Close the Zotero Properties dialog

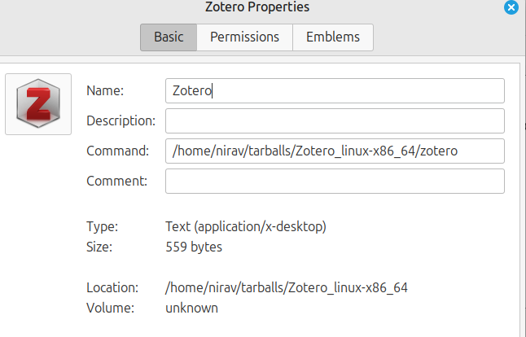click(x=511, y=7)
